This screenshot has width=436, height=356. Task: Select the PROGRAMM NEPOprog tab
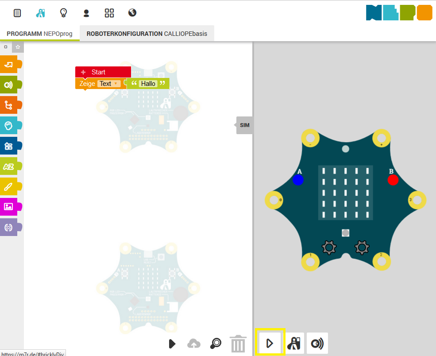pos(39,34)
